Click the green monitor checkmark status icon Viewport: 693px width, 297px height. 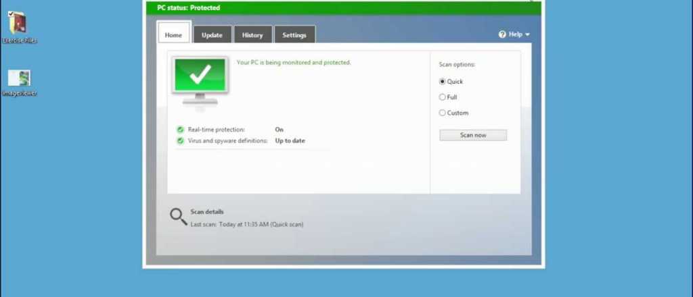tap(200, 82)
